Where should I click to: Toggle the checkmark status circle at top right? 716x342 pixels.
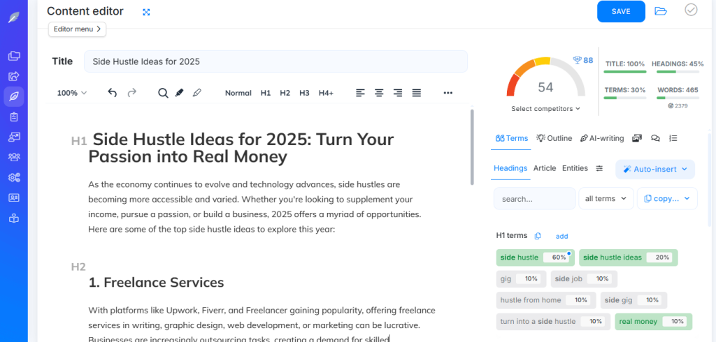[x=691, y=10]
